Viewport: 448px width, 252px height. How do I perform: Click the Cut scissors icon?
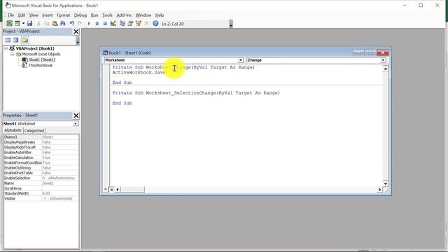click(x=38, y=23)
